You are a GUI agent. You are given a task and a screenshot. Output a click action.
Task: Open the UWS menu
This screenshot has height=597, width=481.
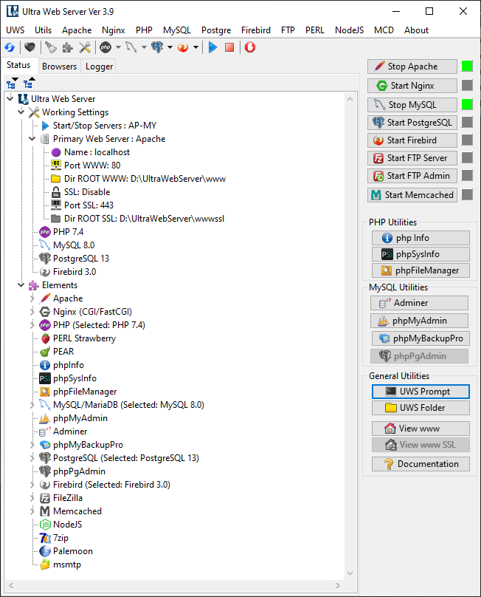pos(15,30)
